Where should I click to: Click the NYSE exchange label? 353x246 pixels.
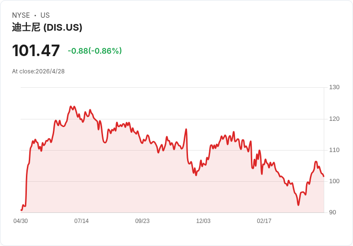click(x=21, y=15)
